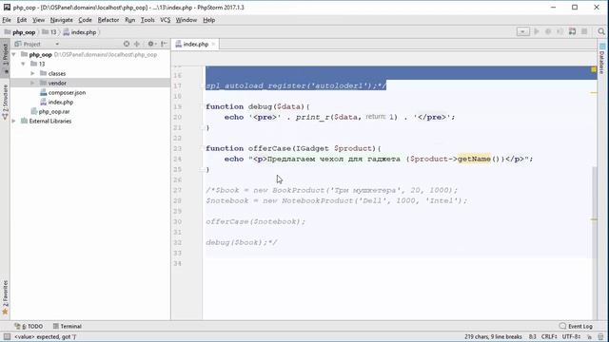Click the Hector inspector icon in status bar
Image resolution: width=609 pixels, height=342 pixels.
pyautogui.click(x=601, y=336)
